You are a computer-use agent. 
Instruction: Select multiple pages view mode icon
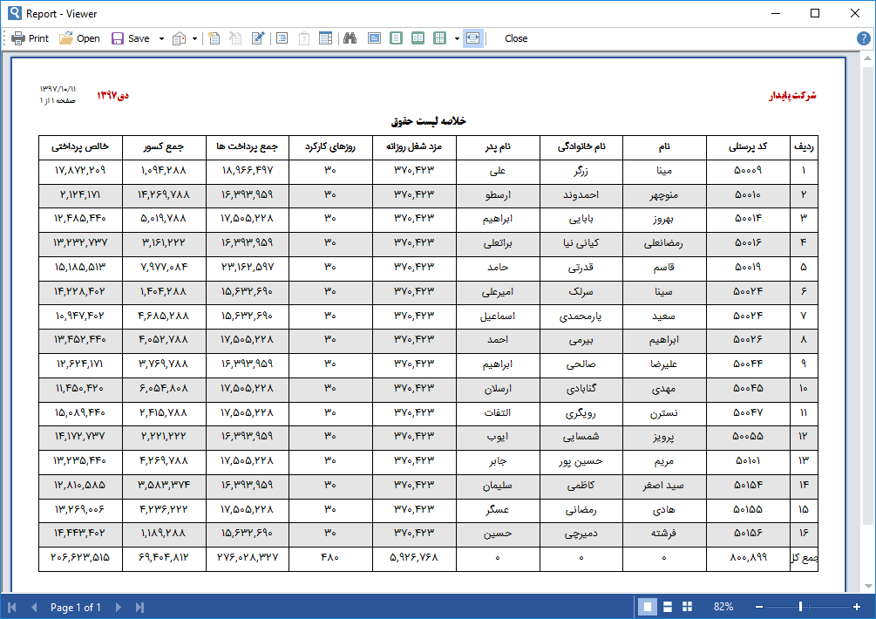pyautogui.click(x=439, y=38)
